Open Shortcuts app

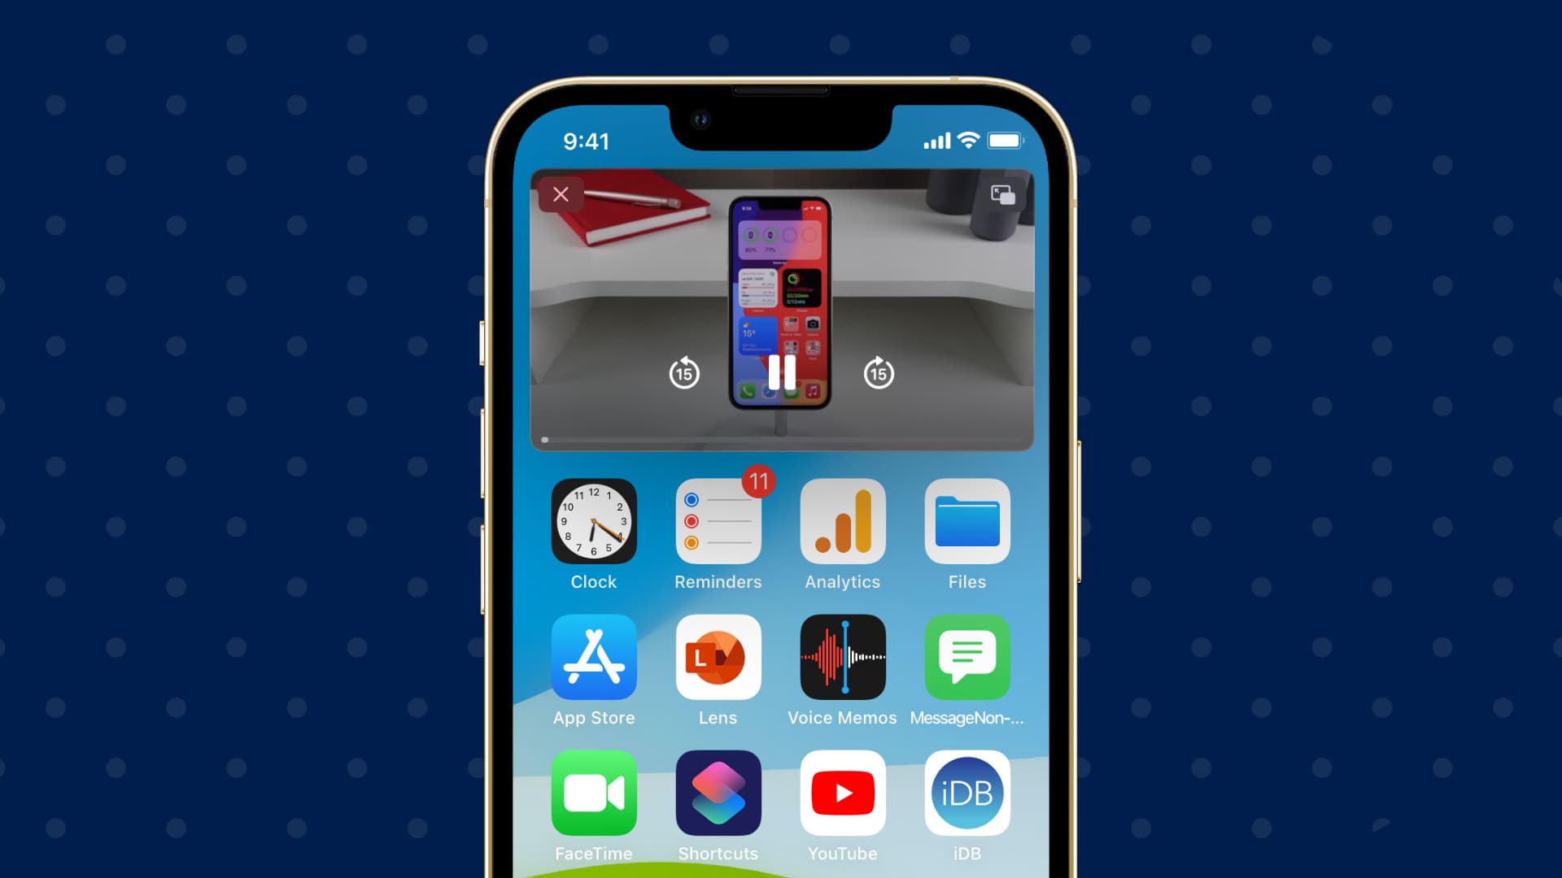click(x=718, y=793)
